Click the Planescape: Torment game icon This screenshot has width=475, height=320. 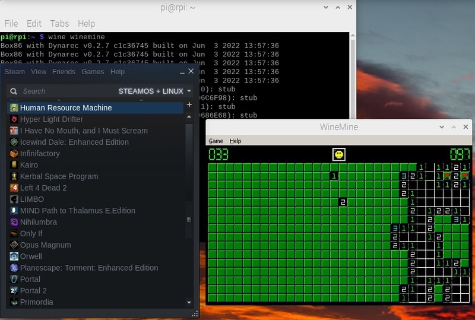pos(14,268)
